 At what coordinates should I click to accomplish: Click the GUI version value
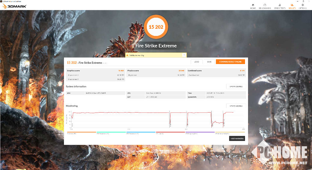click(165, 97)
